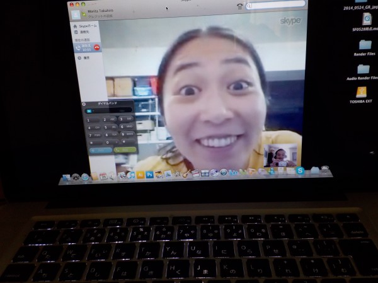Open Finder from the Dock
The width and height of the screenshot is (378, 283).
point(66,178)
